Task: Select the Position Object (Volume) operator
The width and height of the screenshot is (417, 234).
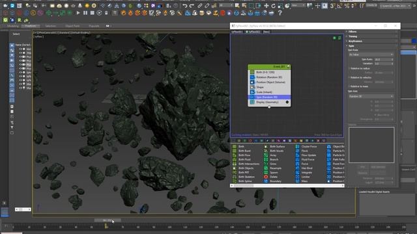Action: coord(269,83)
